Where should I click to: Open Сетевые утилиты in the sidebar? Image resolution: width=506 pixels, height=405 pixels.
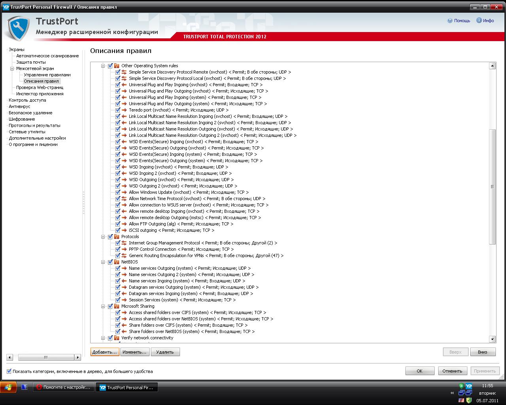[x=27, y=132]
